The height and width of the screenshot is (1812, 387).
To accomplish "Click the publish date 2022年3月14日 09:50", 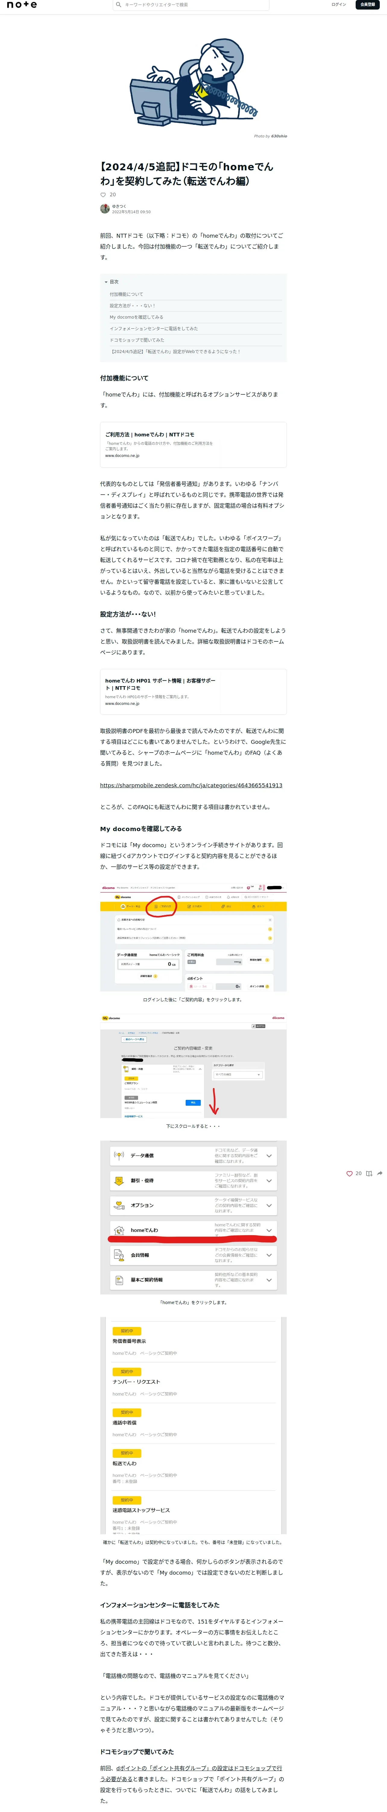I will (131, 212).
